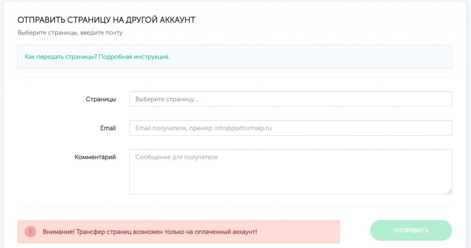Focus the recipient Email input field
471x248 pixels.
point(291,128)
